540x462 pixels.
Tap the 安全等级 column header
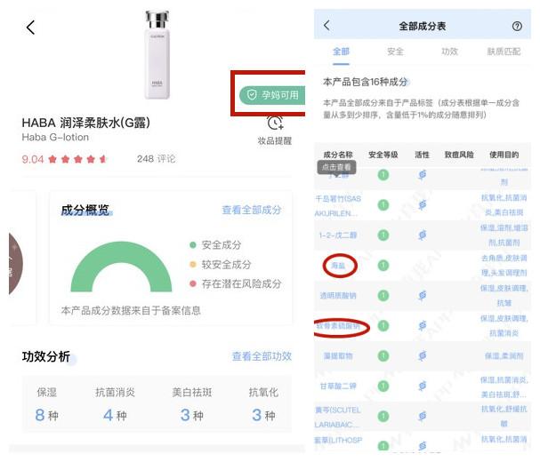[383, 155]
